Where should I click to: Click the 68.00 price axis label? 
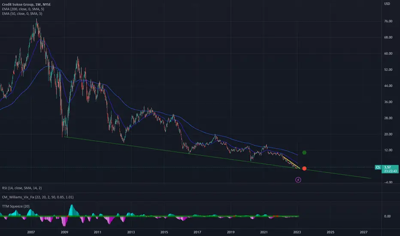tap(388, 37)
